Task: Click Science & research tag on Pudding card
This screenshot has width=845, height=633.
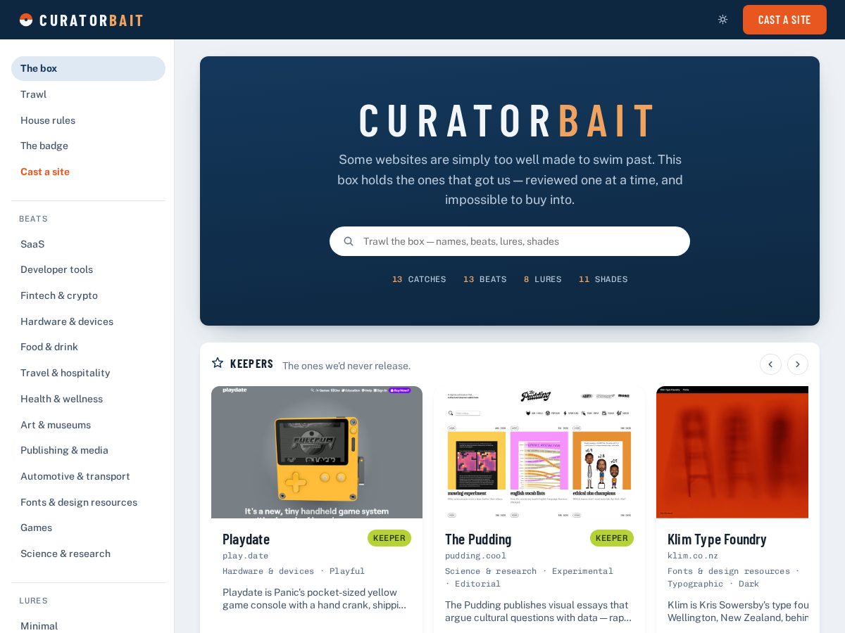Action: [x=491, y=571]
